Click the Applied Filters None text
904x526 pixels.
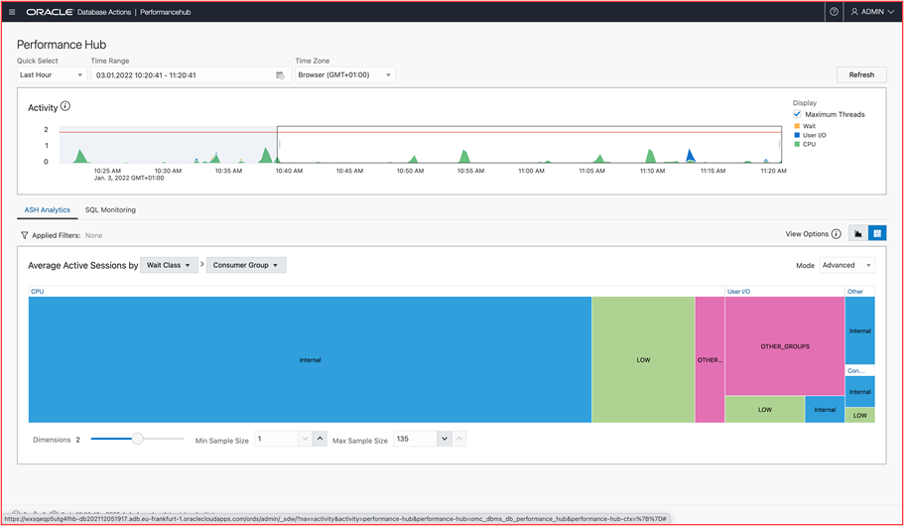[93, 235]
